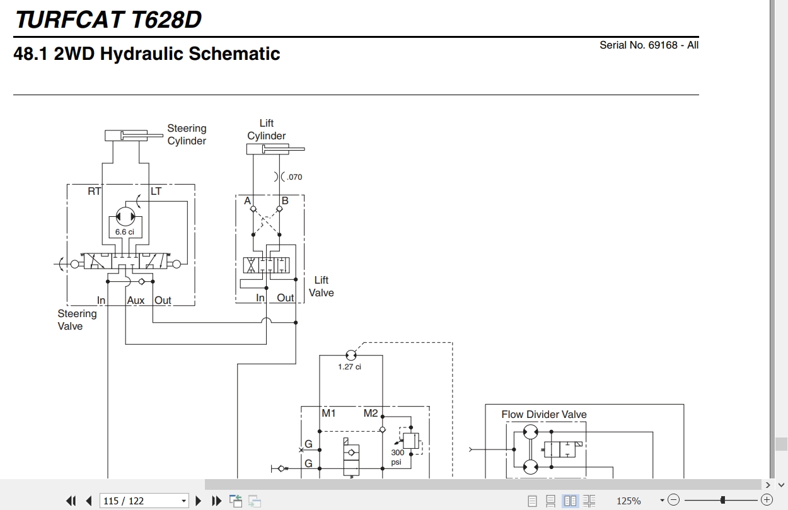Switch to single page view
This screenshot has height=510, width=788.
coord(533,501)
